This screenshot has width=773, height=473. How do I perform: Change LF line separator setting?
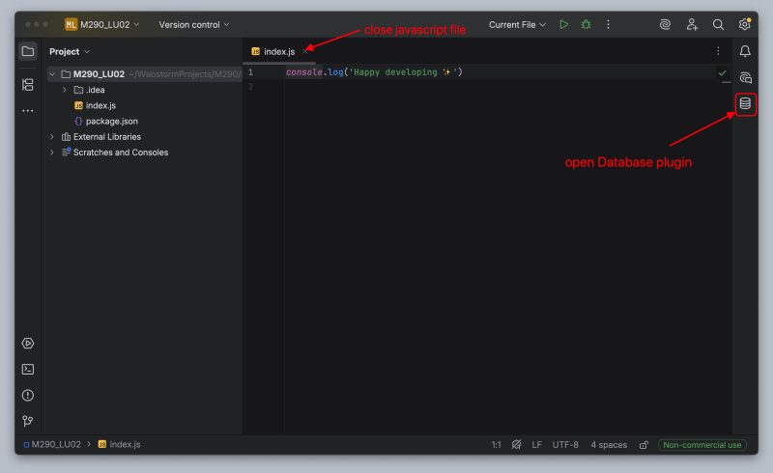pos(536,445)
